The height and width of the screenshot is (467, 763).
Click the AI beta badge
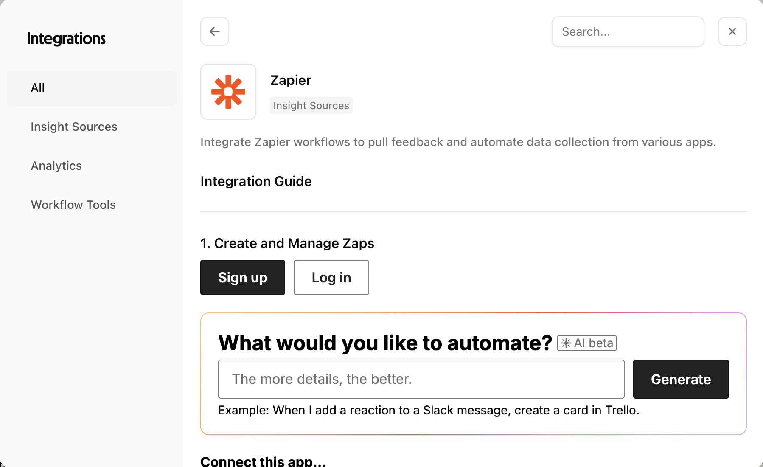point(587,343)
